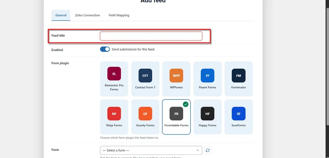
Task: Click the 'WPForms' card label
Action: click(176, 88)
